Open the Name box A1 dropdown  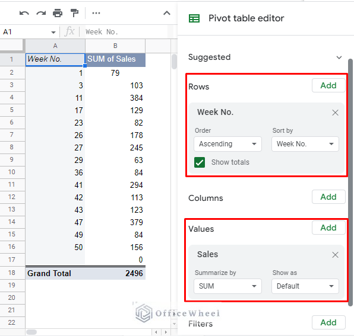53,32
